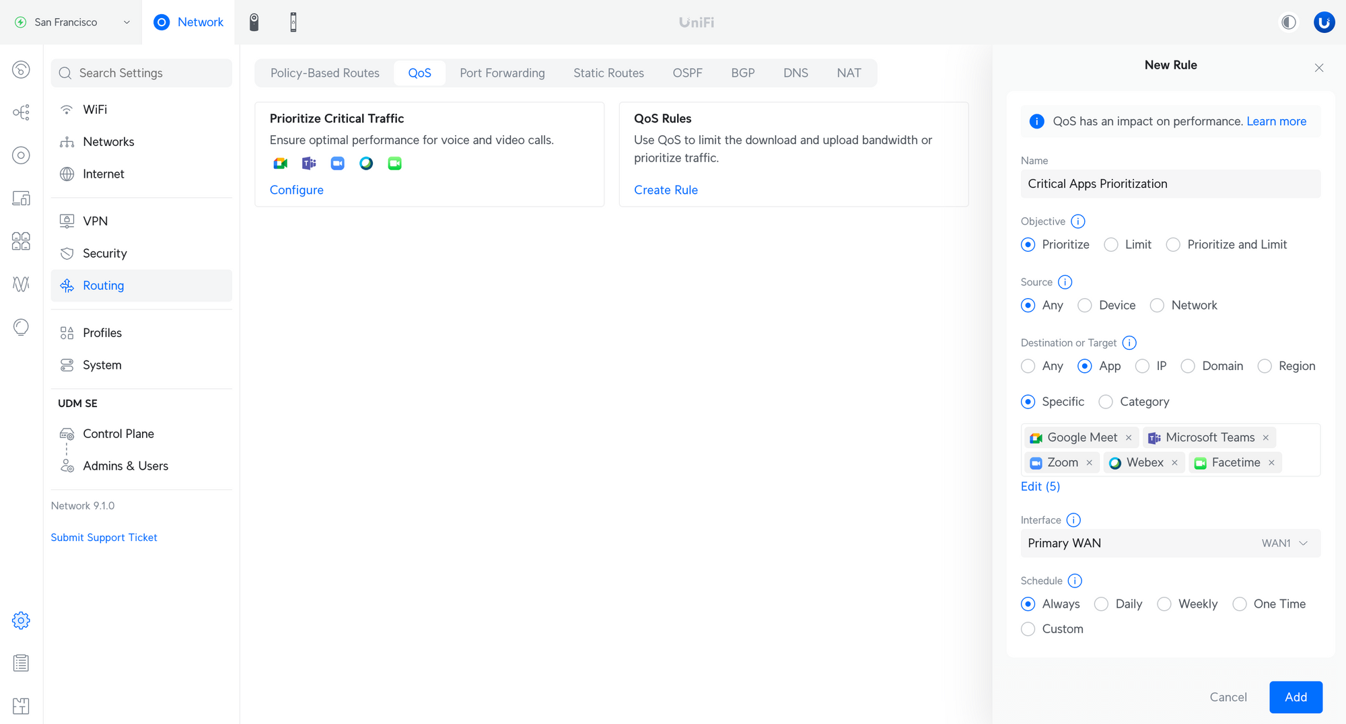Remove Google Meet from app list
The height and width of the screenshot is (724, 1346).
point(1129,438)
